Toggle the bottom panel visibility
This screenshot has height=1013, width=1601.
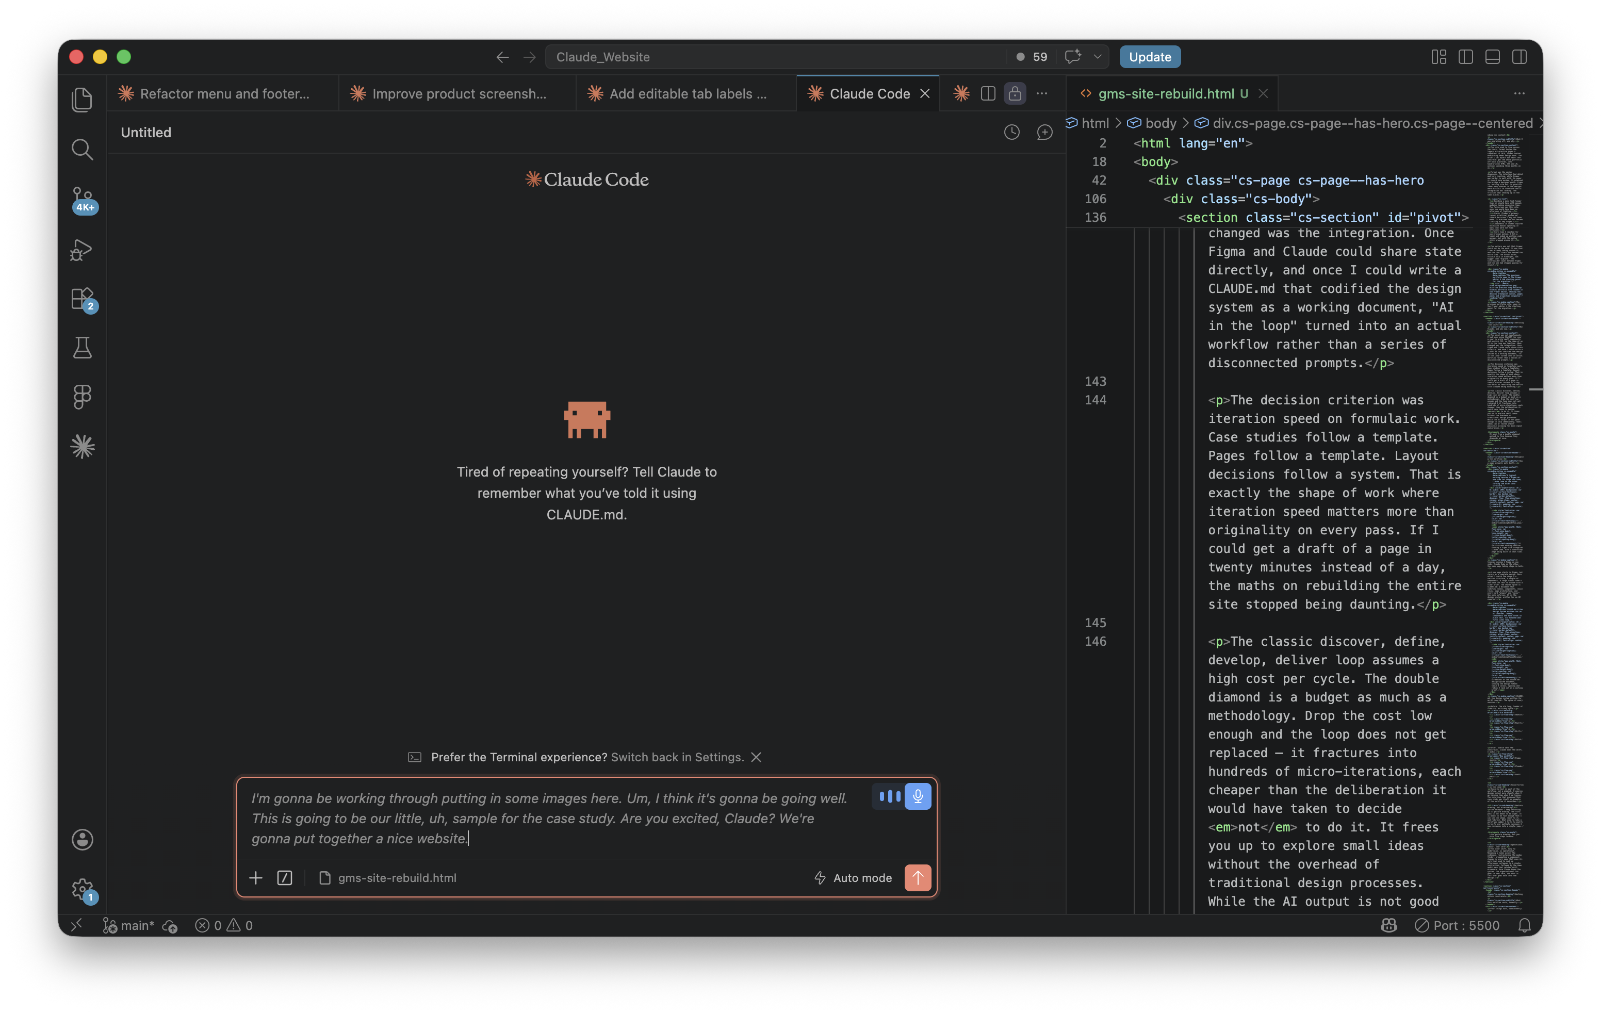pos(1492,57)
